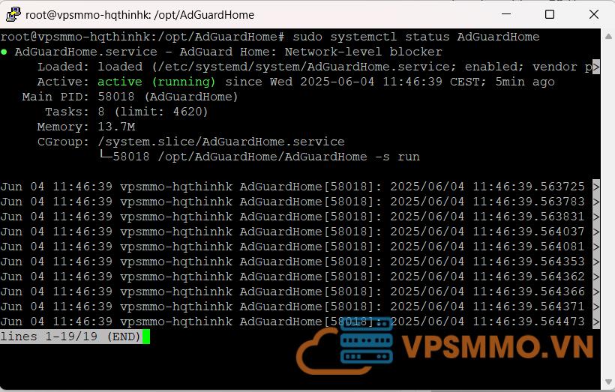Minimize the PuTTY terminal window
The height and width of the screenshot is (392, 615).
pos(507,14)
